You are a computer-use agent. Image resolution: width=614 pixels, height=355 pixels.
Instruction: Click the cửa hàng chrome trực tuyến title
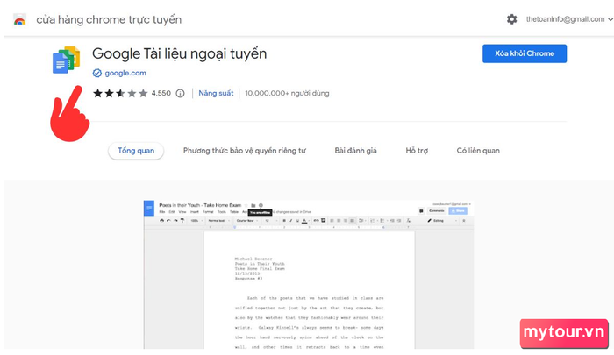[109, 19]
